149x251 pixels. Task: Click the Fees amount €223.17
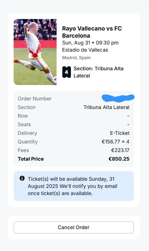coord(120,150)
